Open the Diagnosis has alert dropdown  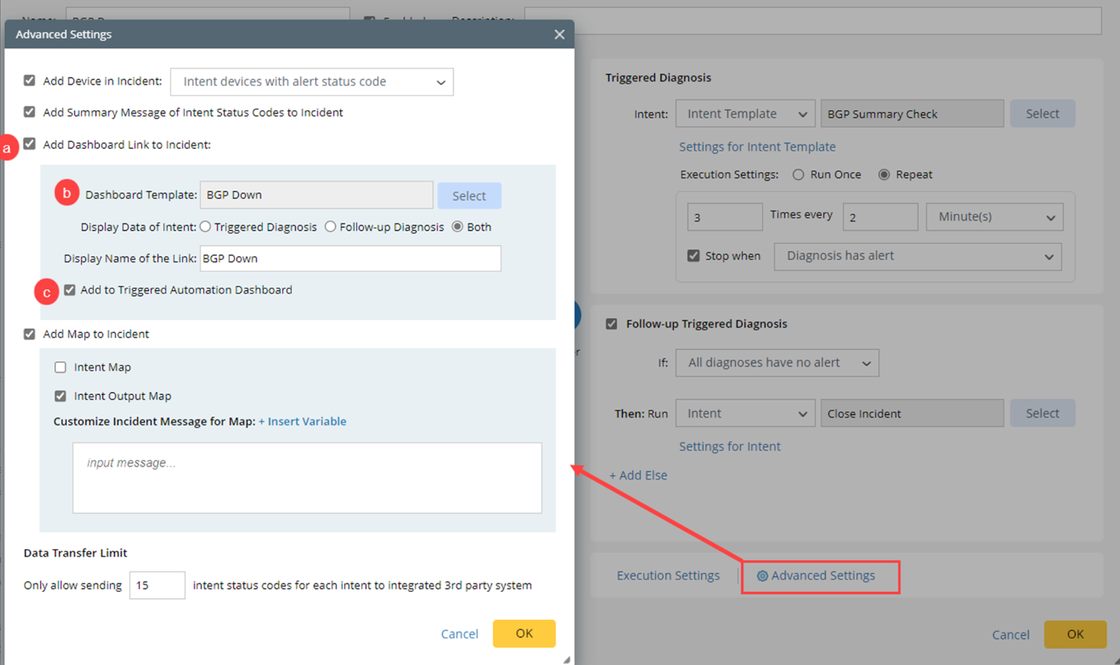coord(917,257)
